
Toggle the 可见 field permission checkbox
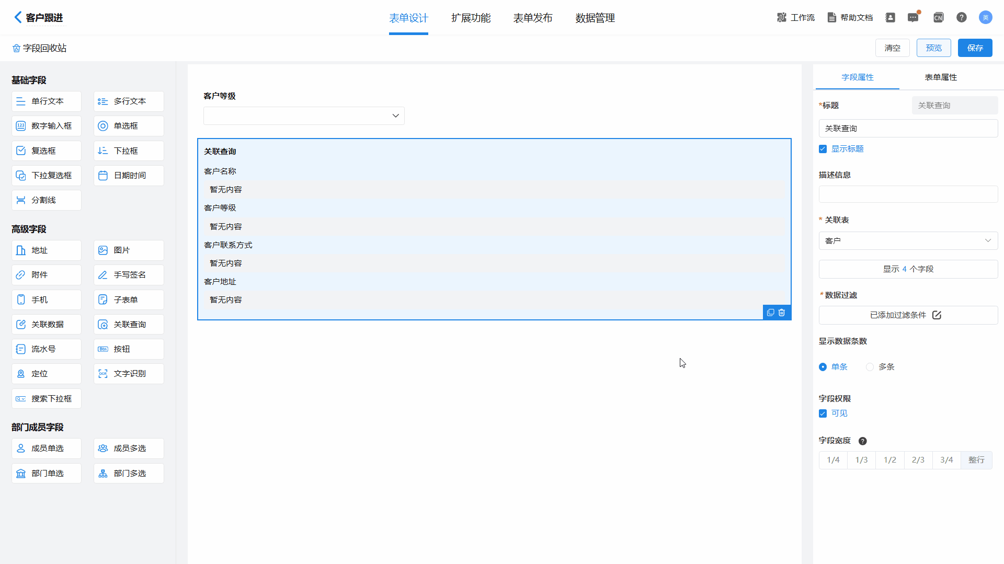[823, 413]
